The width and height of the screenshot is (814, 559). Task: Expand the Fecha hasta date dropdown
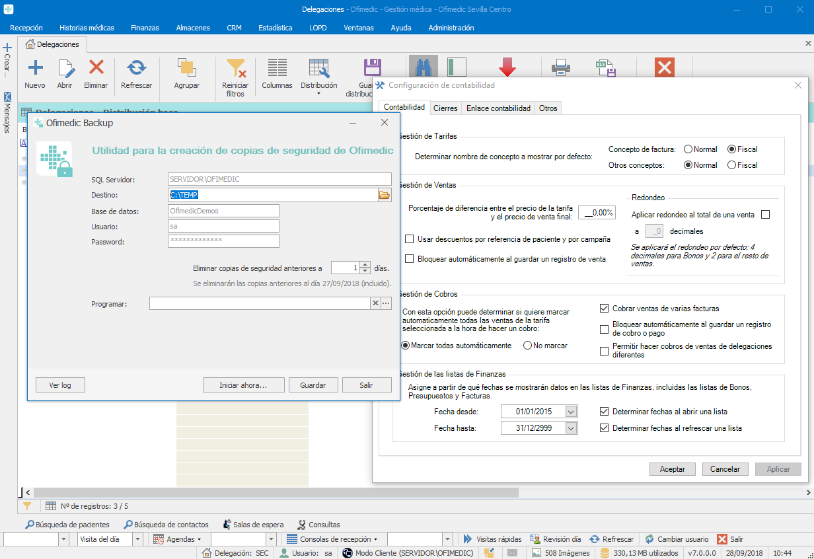pyautogui.click(x=571, y=428)
